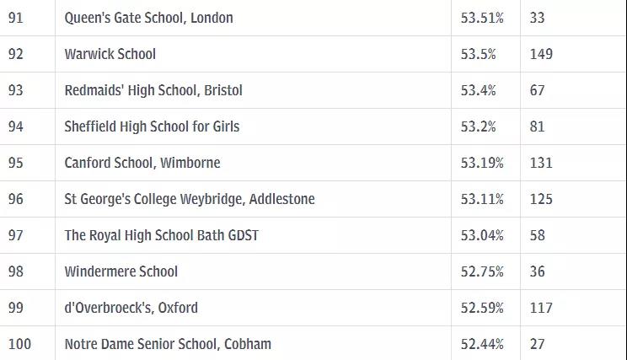The height and width of the screenshot is (360, 627).
Task: Click Notre Dame Senior School, Cobham
Action: click(168, 344)
